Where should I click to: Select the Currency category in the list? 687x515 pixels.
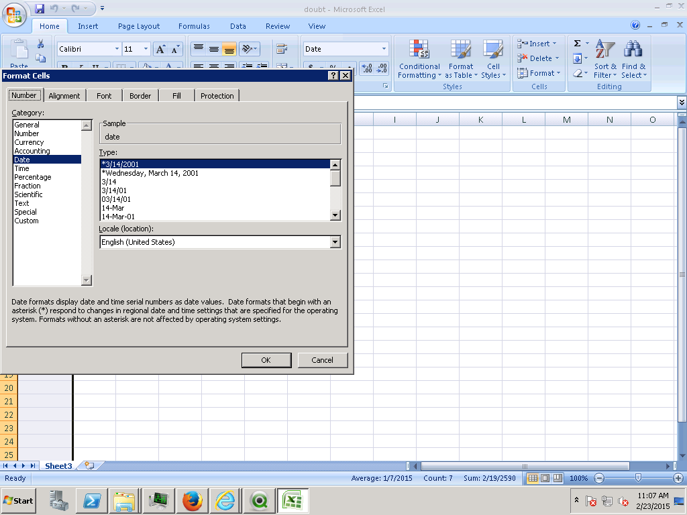(29, 142)
